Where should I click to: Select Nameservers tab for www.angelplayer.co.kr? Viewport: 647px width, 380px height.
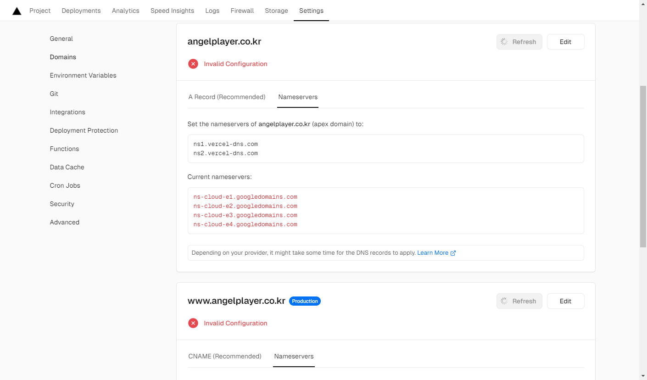click(294, 356)
